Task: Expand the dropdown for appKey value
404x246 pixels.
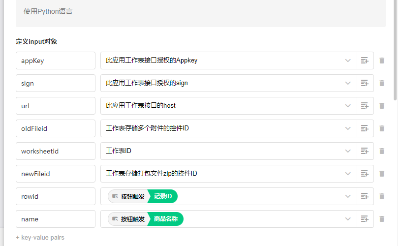Action: (x=348, y=61)
